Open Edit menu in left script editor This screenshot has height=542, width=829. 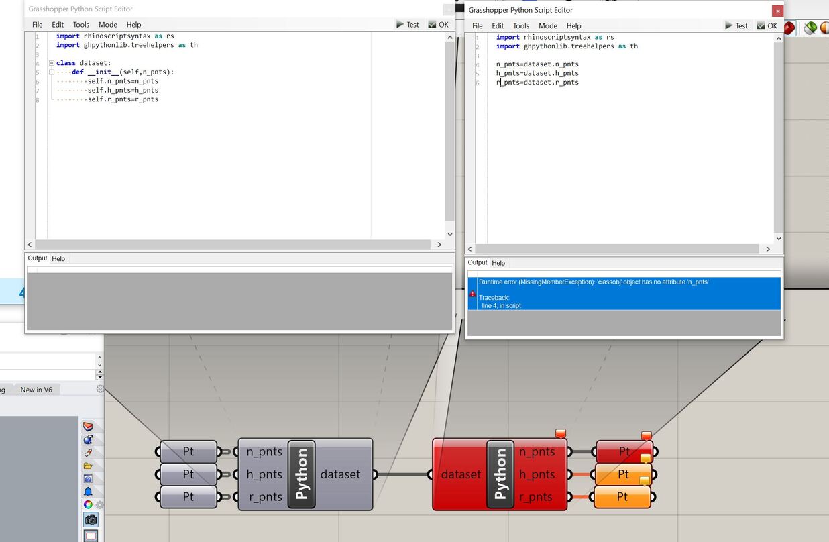[58, 25]
